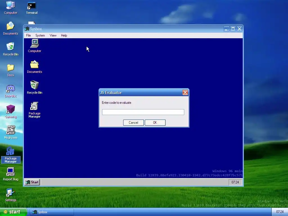This screenshot has height=216, width=288.
Task: Open Computer icon inside Sysbox window
Action: tap(34, 46)
